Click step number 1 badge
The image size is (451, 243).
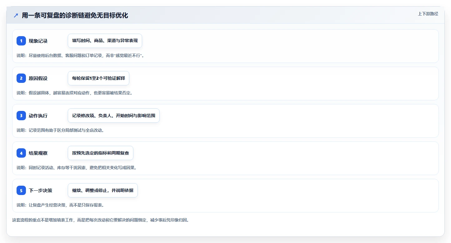[21, 41]
